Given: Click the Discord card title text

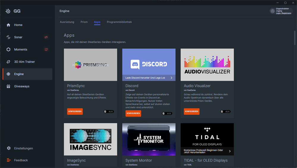Looking at the screenshot, I should (132, 86).
